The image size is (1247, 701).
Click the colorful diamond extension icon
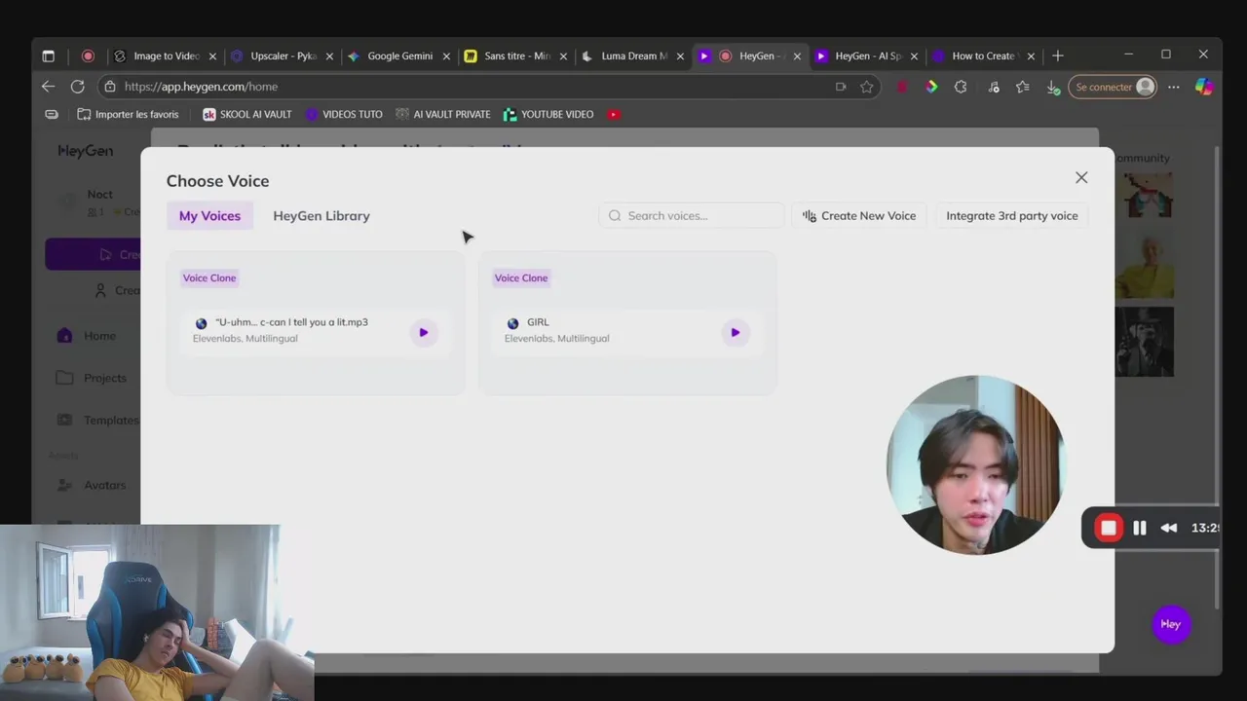[x=931, y=87]
